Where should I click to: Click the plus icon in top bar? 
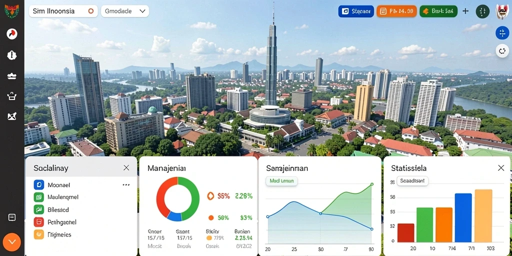click(465, 11)
